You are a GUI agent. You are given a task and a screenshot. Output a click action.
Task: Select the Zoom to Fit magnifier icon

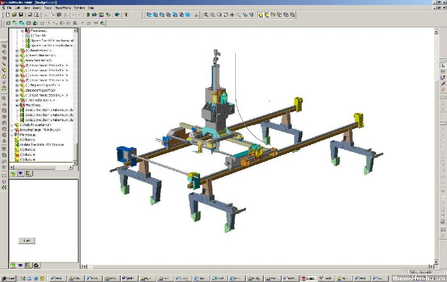coord(206,15)
